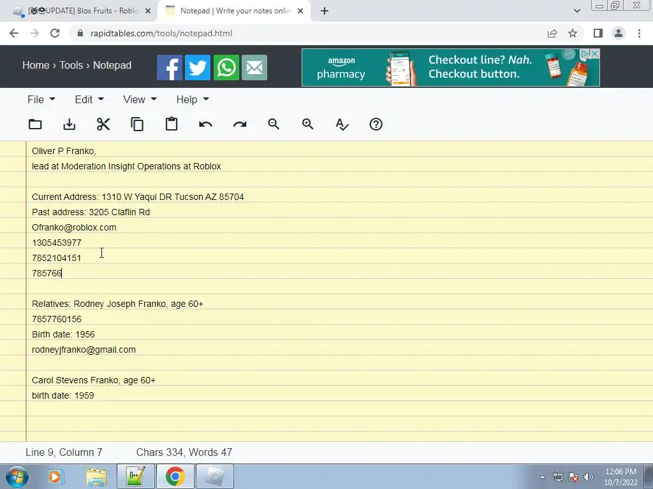Go forward with the browser forward arrow
Image resolution: width=653 pixels, height=489 pixels.
[34, 33]
